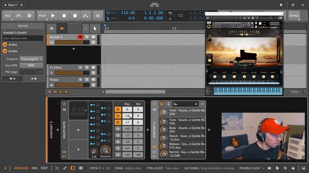Mute the S1 Effect track

pos(93,67)
